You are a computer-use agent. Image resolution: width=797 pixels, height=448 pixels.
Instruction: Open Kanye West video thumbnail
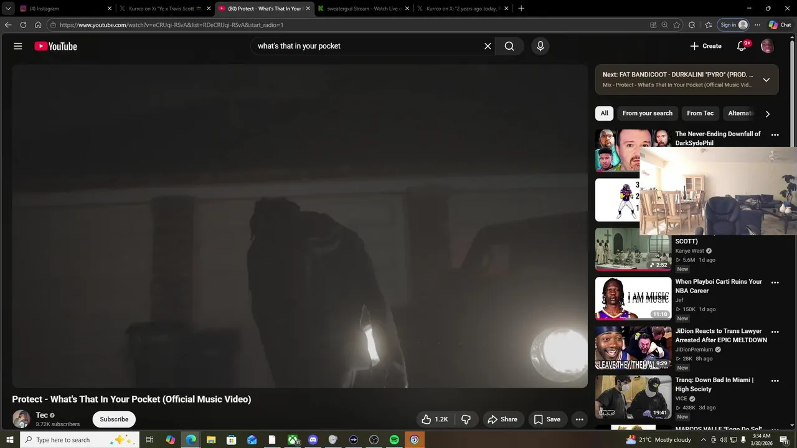tap(633, 249)
